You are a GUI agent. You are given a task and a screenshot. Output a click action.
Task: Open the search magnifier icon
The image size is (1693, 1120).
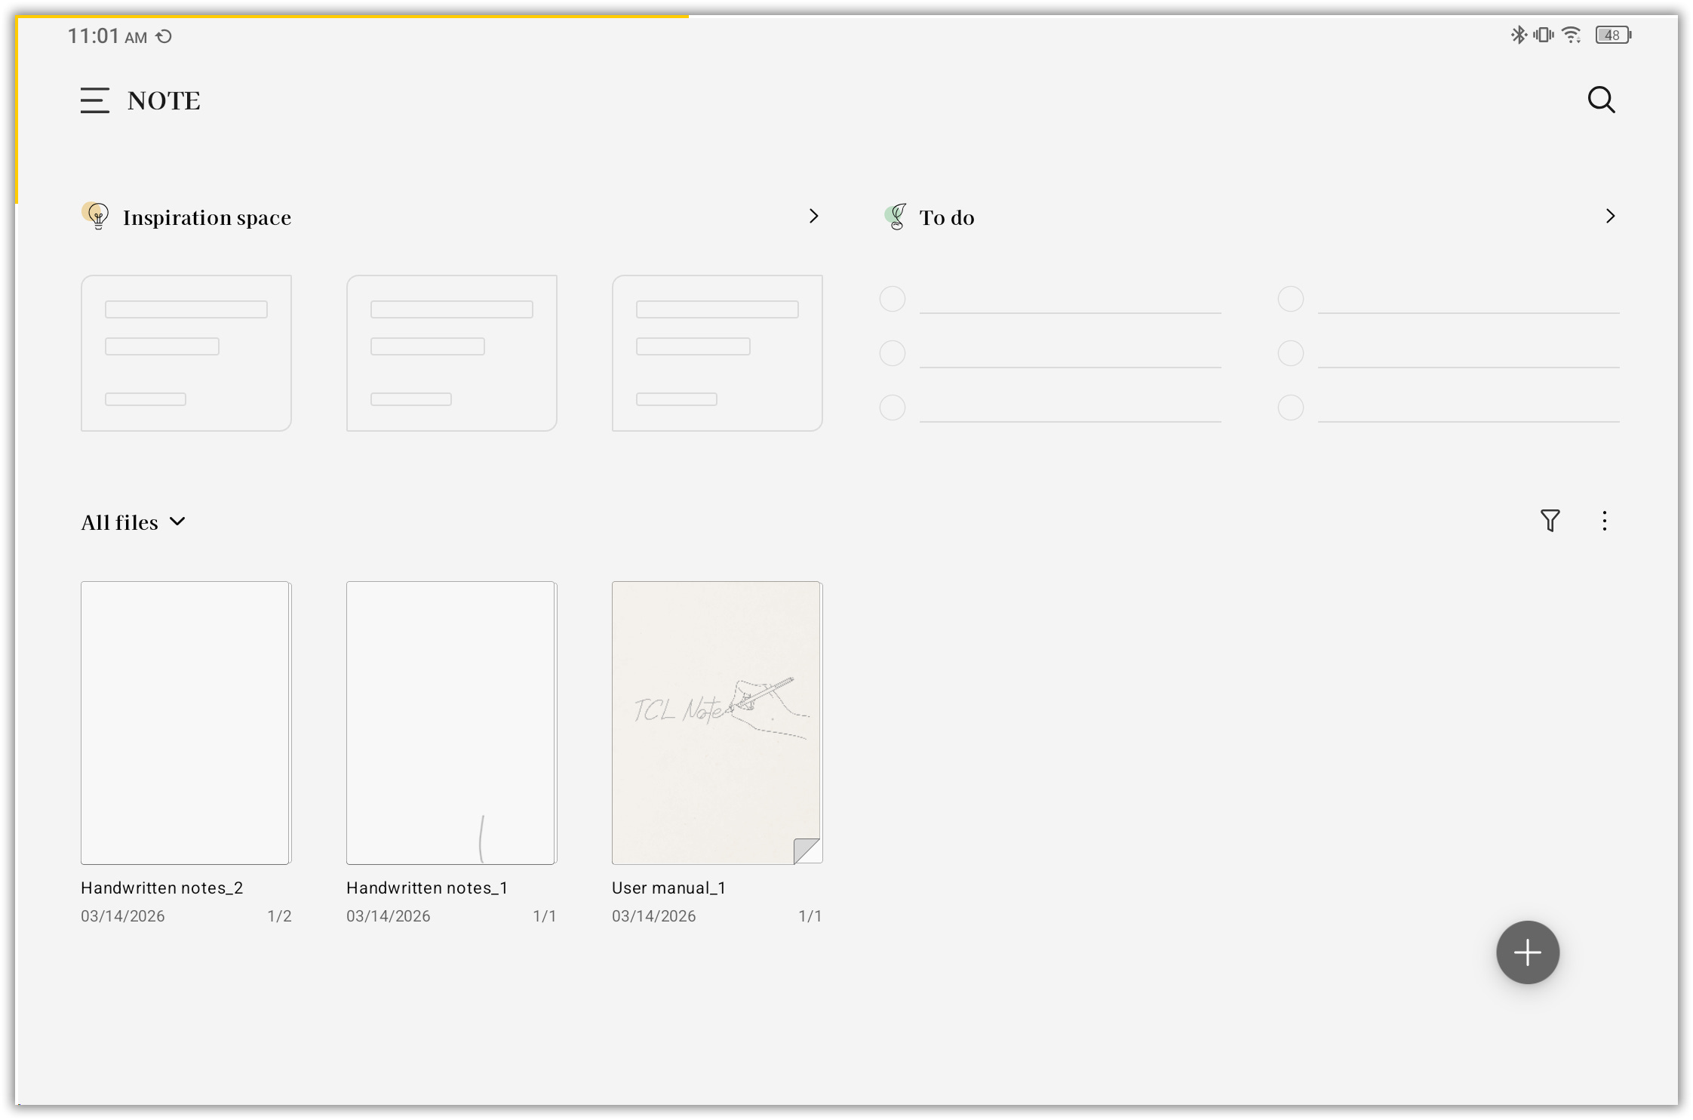click(1601, 100)
